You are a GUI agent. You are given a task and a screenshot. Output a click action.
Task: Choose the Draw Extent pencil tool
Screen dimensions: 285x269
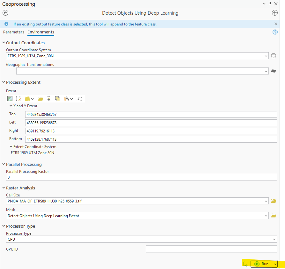(18, 99)
